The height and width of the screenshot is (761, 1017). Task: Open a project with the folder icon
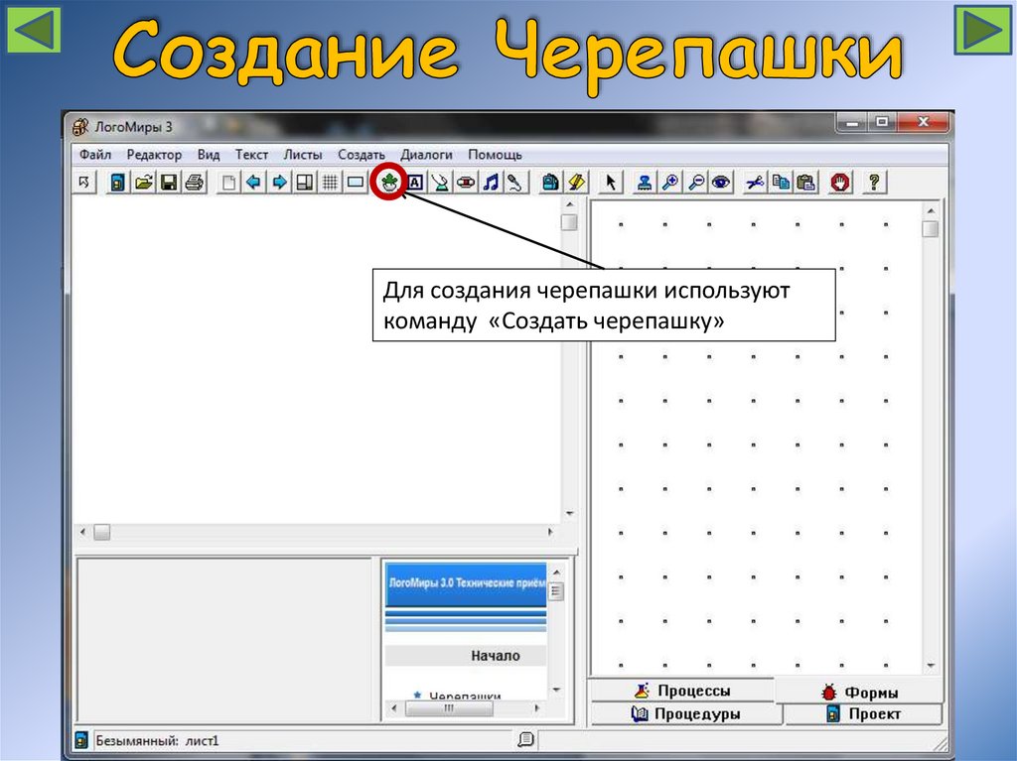[x=143, y=183]
